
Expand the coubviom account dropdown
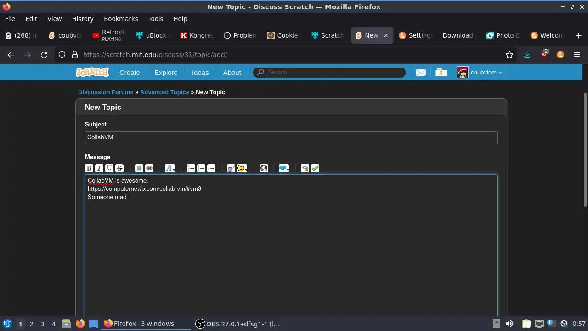click(x=480, y=73)
